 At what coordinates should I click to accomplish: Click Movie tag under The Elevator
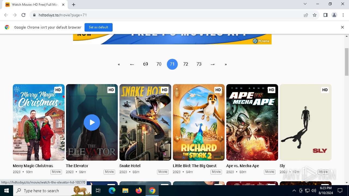tap(109, 172)
